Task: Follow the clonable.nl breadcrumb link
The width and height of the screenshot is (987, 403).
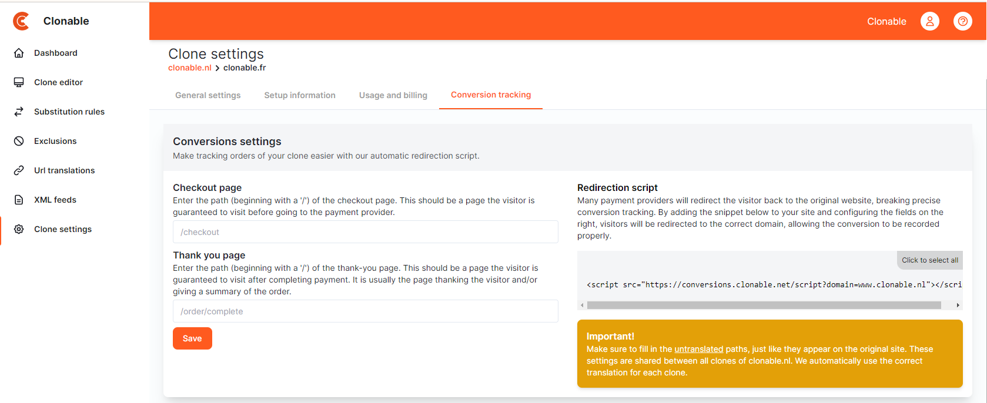Action: (x=189, y=68)
